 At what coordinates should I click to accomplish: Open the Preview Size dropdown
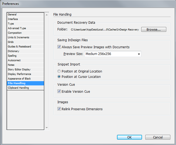113,54
